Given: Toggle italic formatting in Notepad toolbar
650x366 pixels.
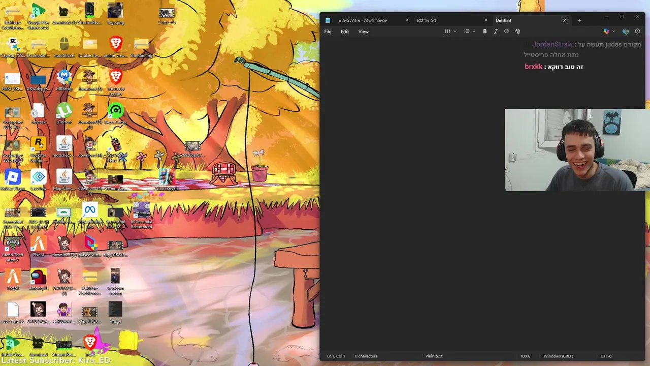Looking at the screenshot, I should [x=496, y=32].
